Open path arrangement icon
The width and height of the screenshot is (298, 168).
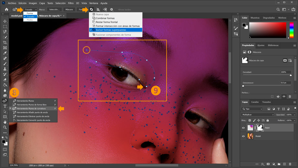click(x=105, y=10)
